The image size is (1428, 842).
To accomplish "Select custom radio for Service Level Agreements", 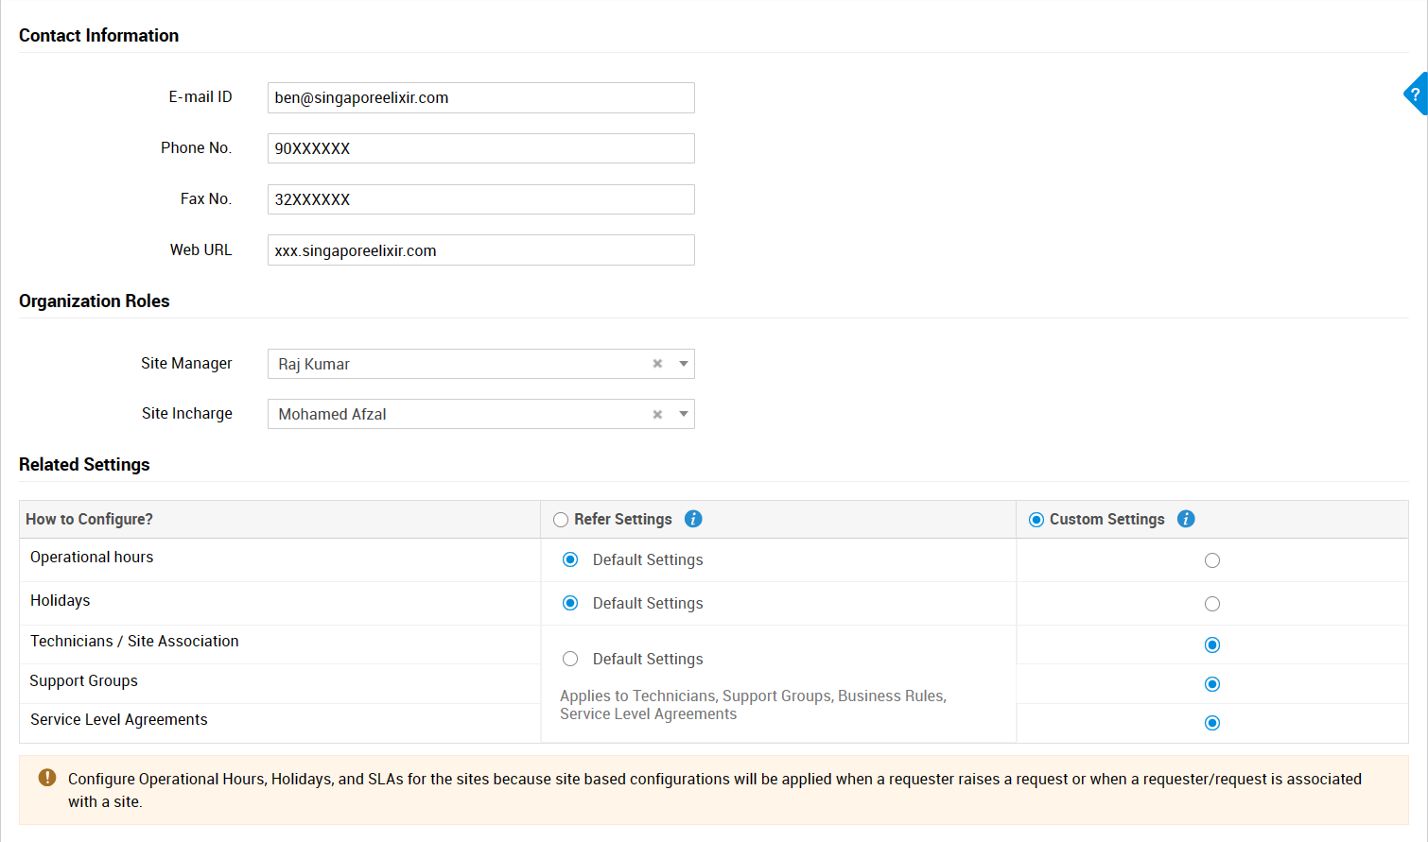I will click(1212, 723).
